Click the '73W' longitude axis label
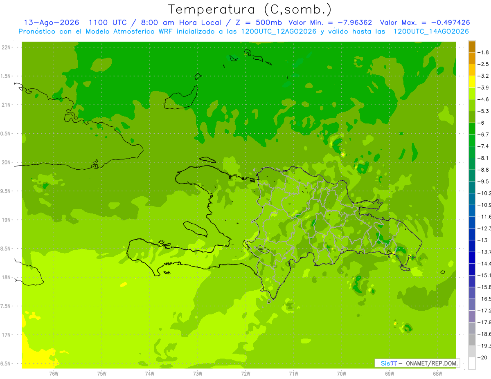 coord(198,374)
